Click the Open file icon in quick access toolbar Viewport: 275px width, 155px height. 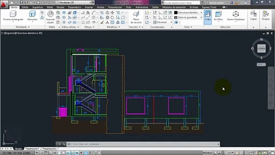point(16,3)
